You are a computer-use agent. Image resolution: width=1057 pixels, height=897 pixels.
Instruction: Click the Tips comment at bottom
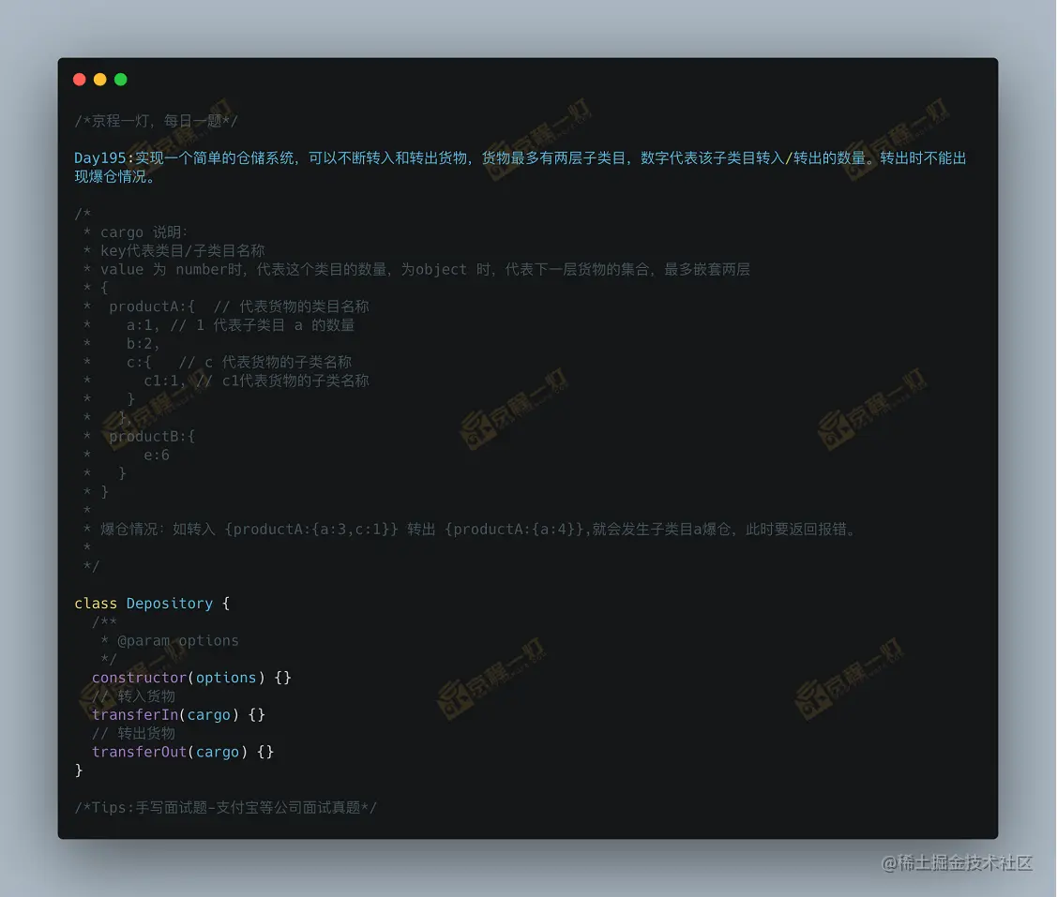click(x=226, y=808)
